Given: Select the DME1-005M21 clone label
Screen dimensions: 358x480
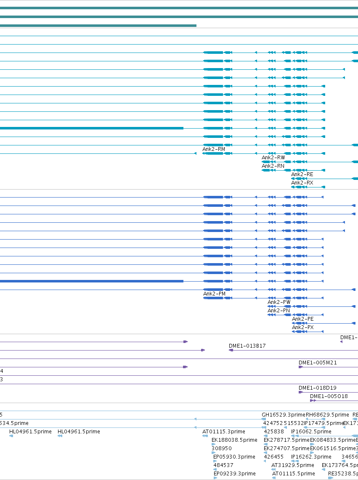Looking at the screenshot, I should (x=318, y=362).
